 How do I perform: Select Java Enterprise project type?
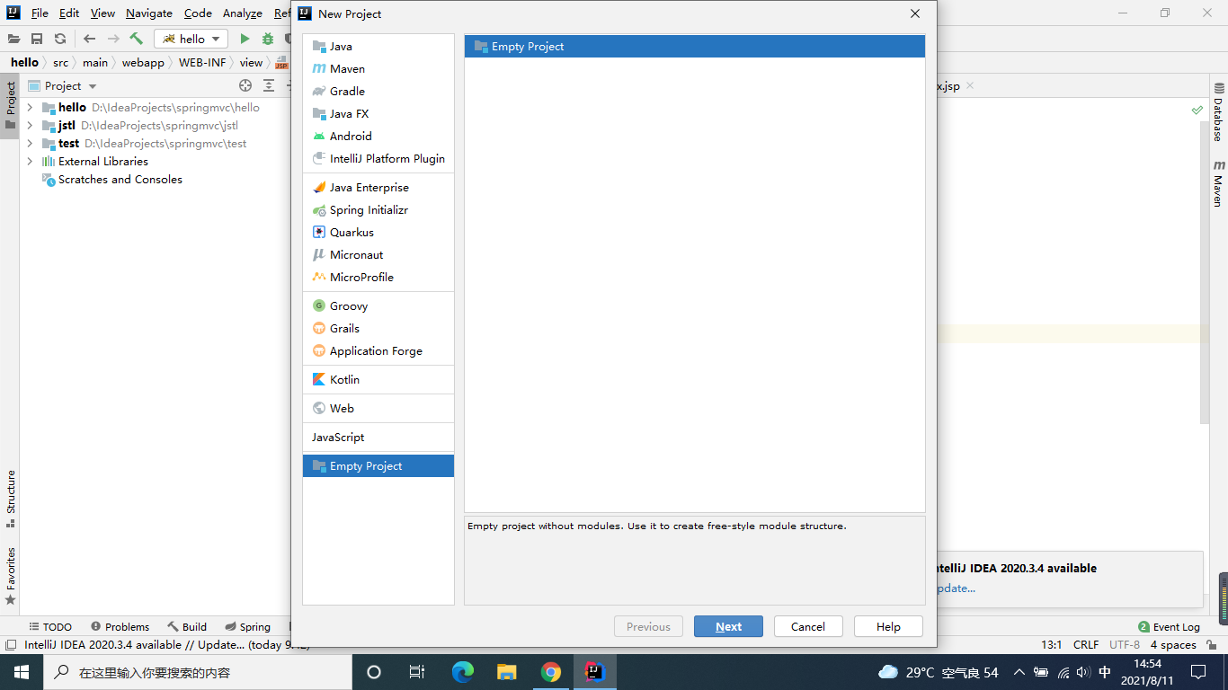pos(378,188)
